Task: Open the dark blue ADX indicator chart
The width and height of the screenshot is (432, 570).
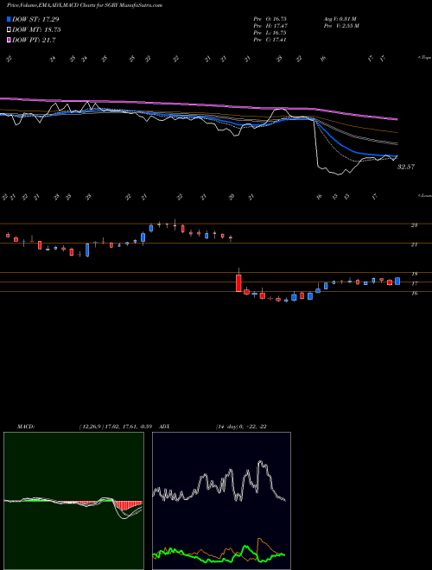Action: tap(221, 501)
